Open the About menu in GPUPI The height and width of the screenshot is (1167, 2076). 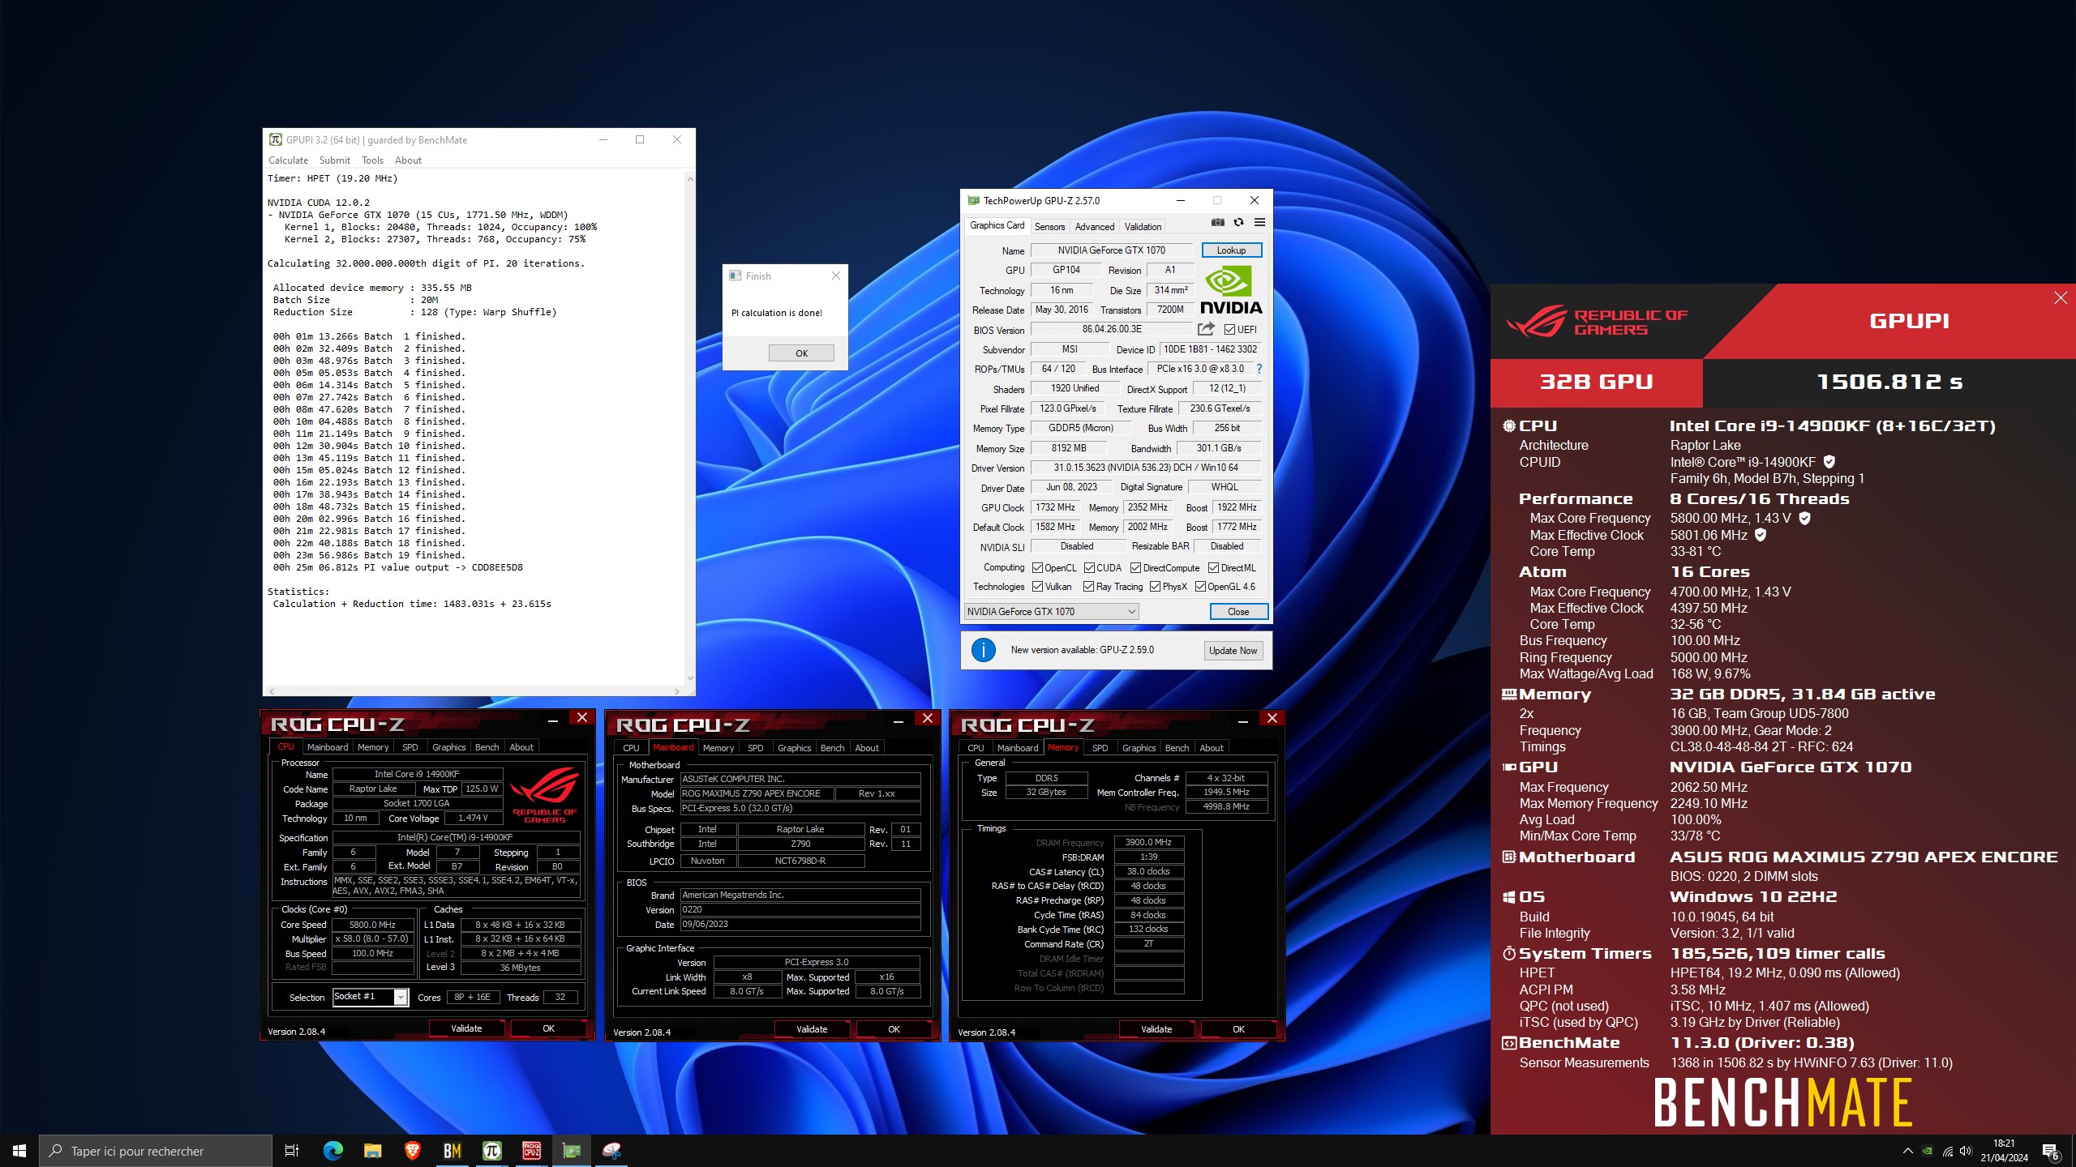(408, 160)
